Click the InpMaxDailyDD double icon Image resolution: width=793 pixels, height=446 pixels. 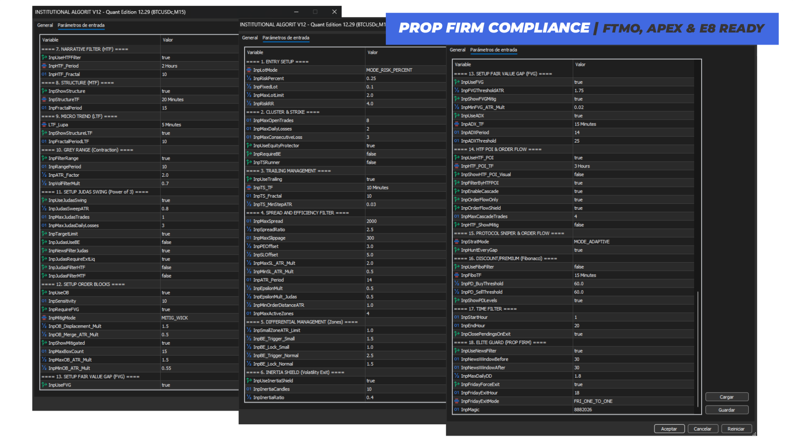click(x=456, y=376)
